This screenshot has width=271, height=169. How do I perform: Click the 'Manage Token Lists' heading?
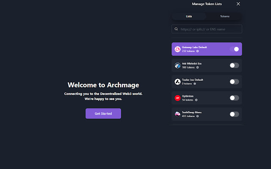207,4
